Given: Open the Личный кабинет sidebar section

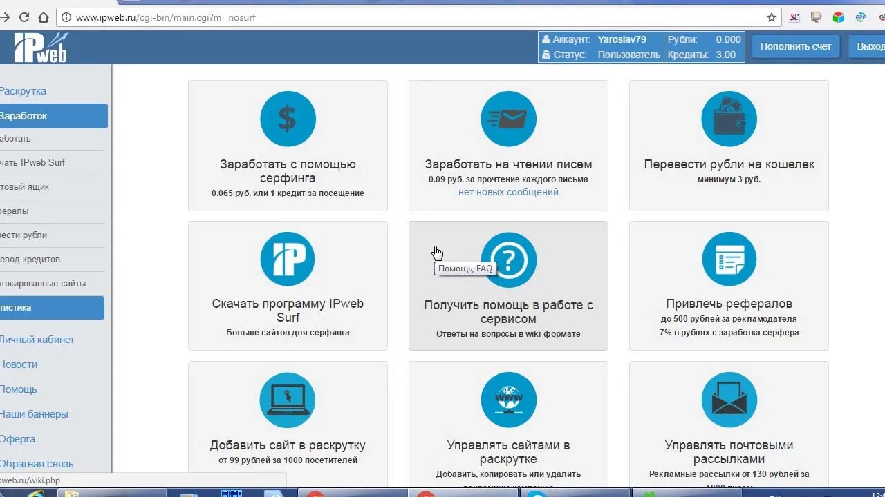Looking at the screenshot, I should click(37, 340).
